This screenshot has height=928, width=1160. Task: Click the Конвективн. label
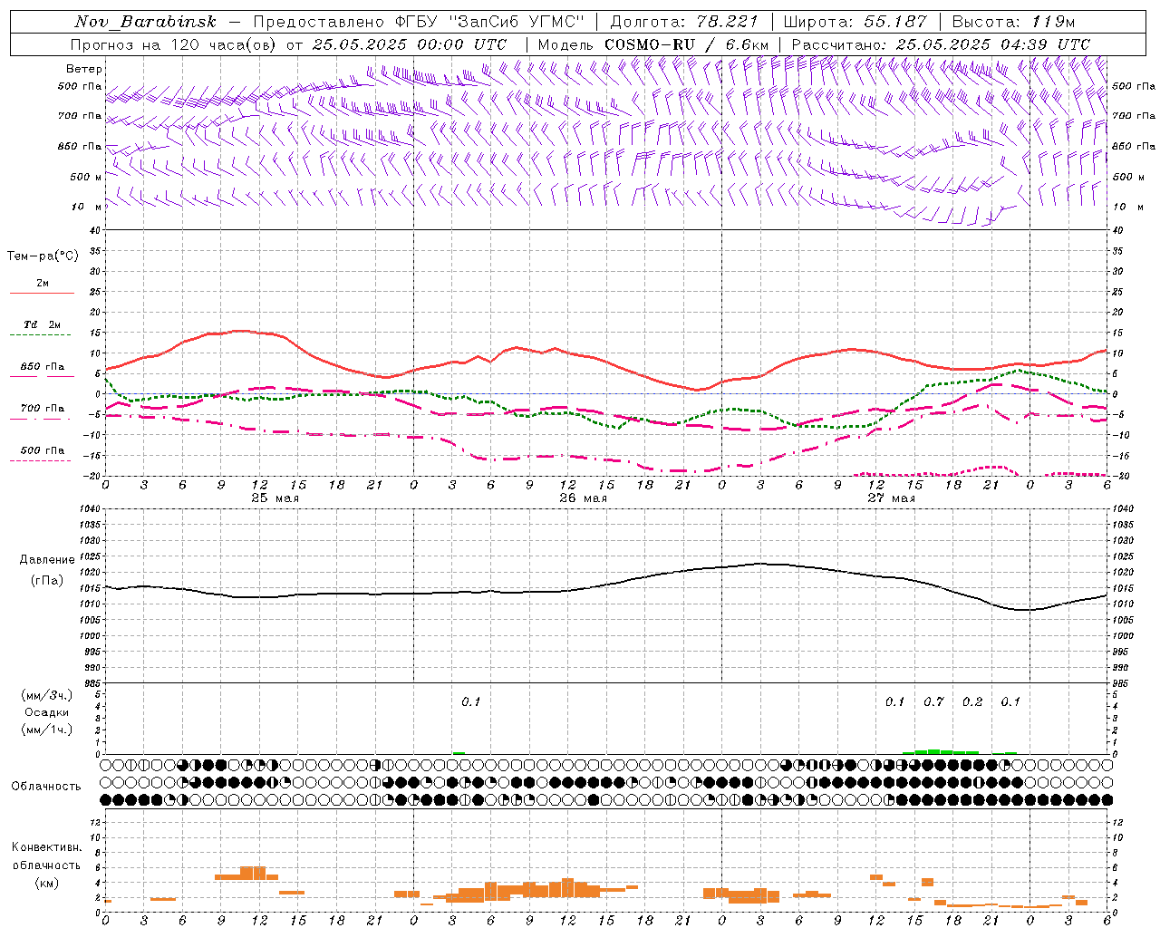46,847
